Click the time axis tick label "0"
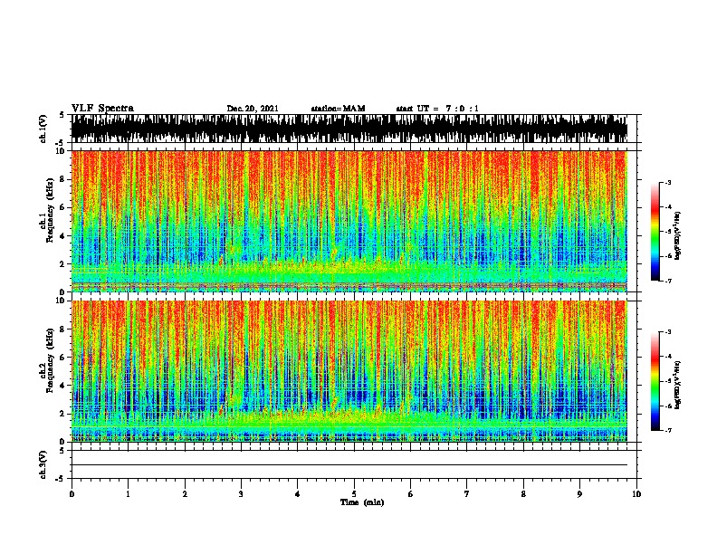 [72, 493]
